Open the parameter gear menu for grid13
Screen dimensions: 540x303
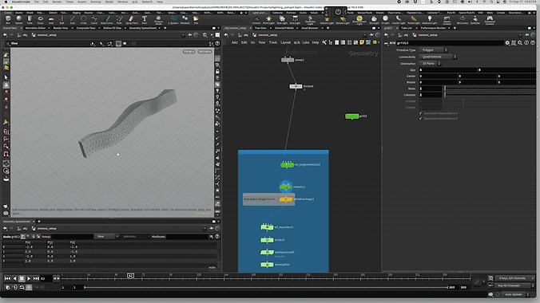click(507, 43)
